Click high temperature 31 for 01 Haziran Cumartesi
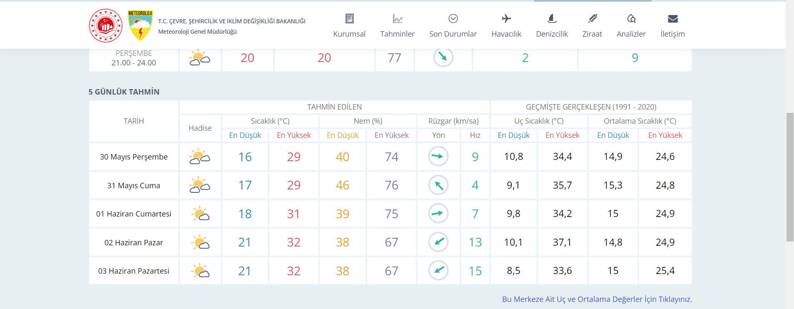The height and width of the screenshot is (309, 794). [x=294, y=214]
